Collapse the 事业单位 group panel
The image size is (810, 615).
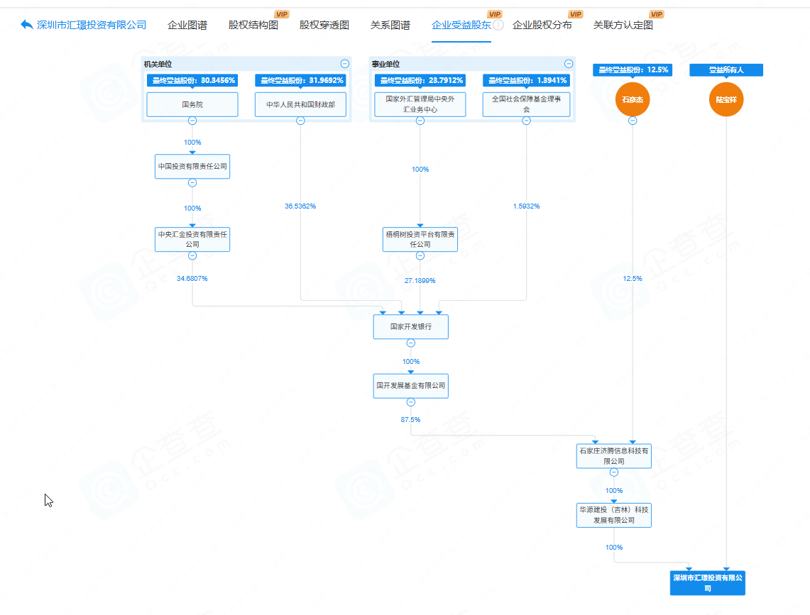point(568,64)
